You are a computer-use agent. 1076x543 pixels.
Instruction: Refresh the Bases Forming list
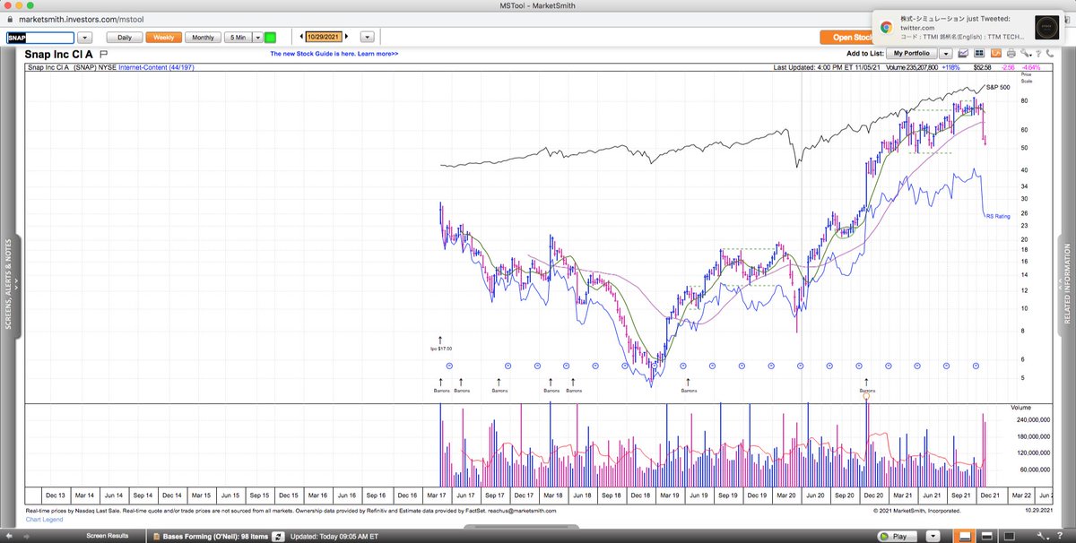pyautogui.click(x=278, y=537)
